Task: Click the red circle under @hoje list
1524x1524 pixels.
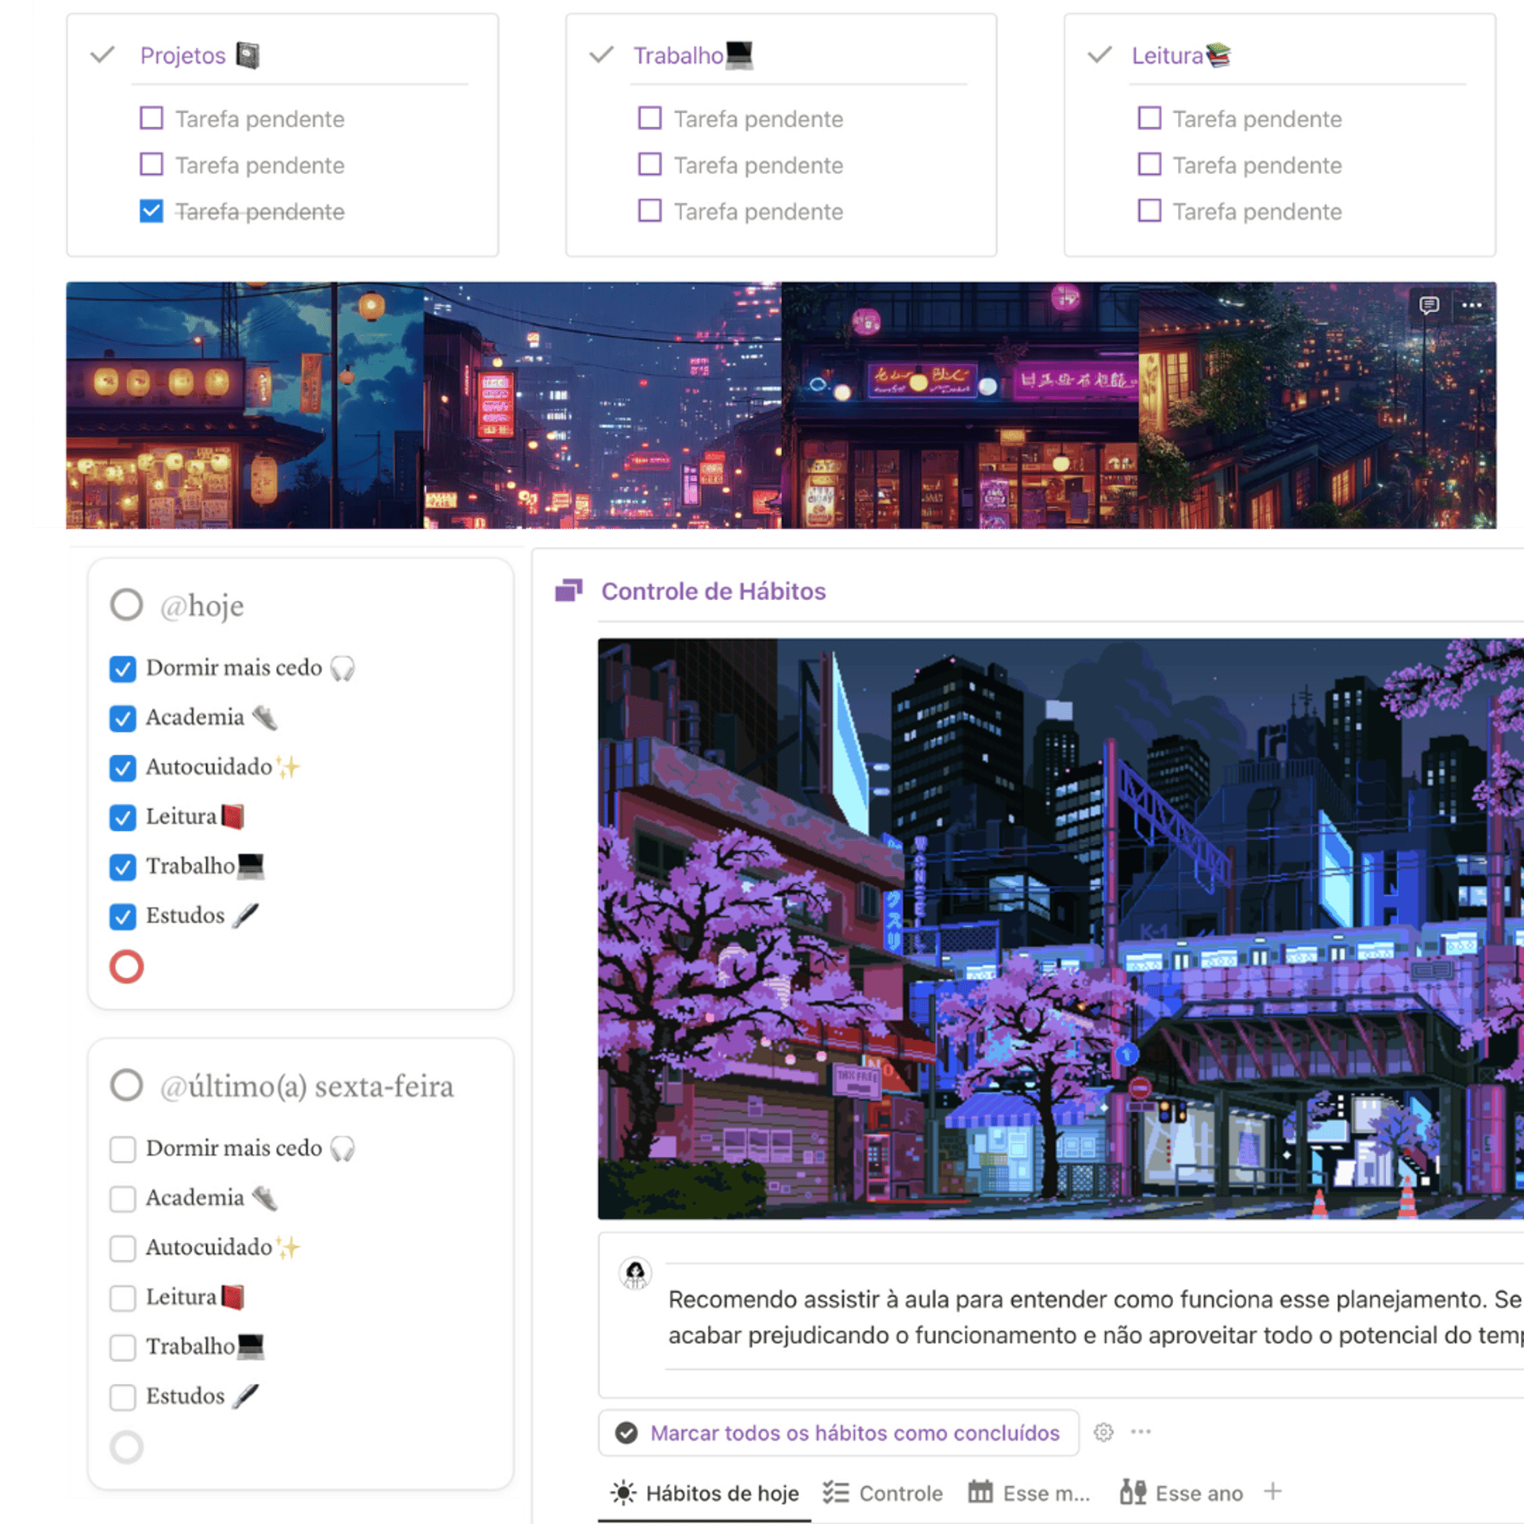Action: 126,967
